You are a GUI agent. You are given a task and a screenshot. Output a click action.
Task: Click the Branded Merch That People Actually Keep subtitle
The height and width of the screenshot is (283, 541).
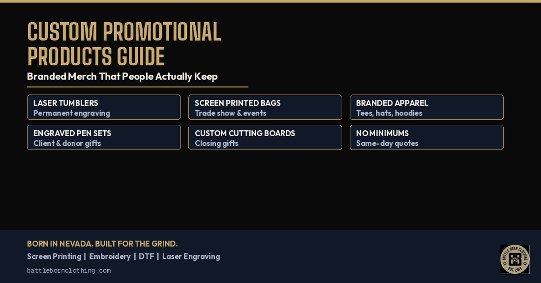coord(122,77)
